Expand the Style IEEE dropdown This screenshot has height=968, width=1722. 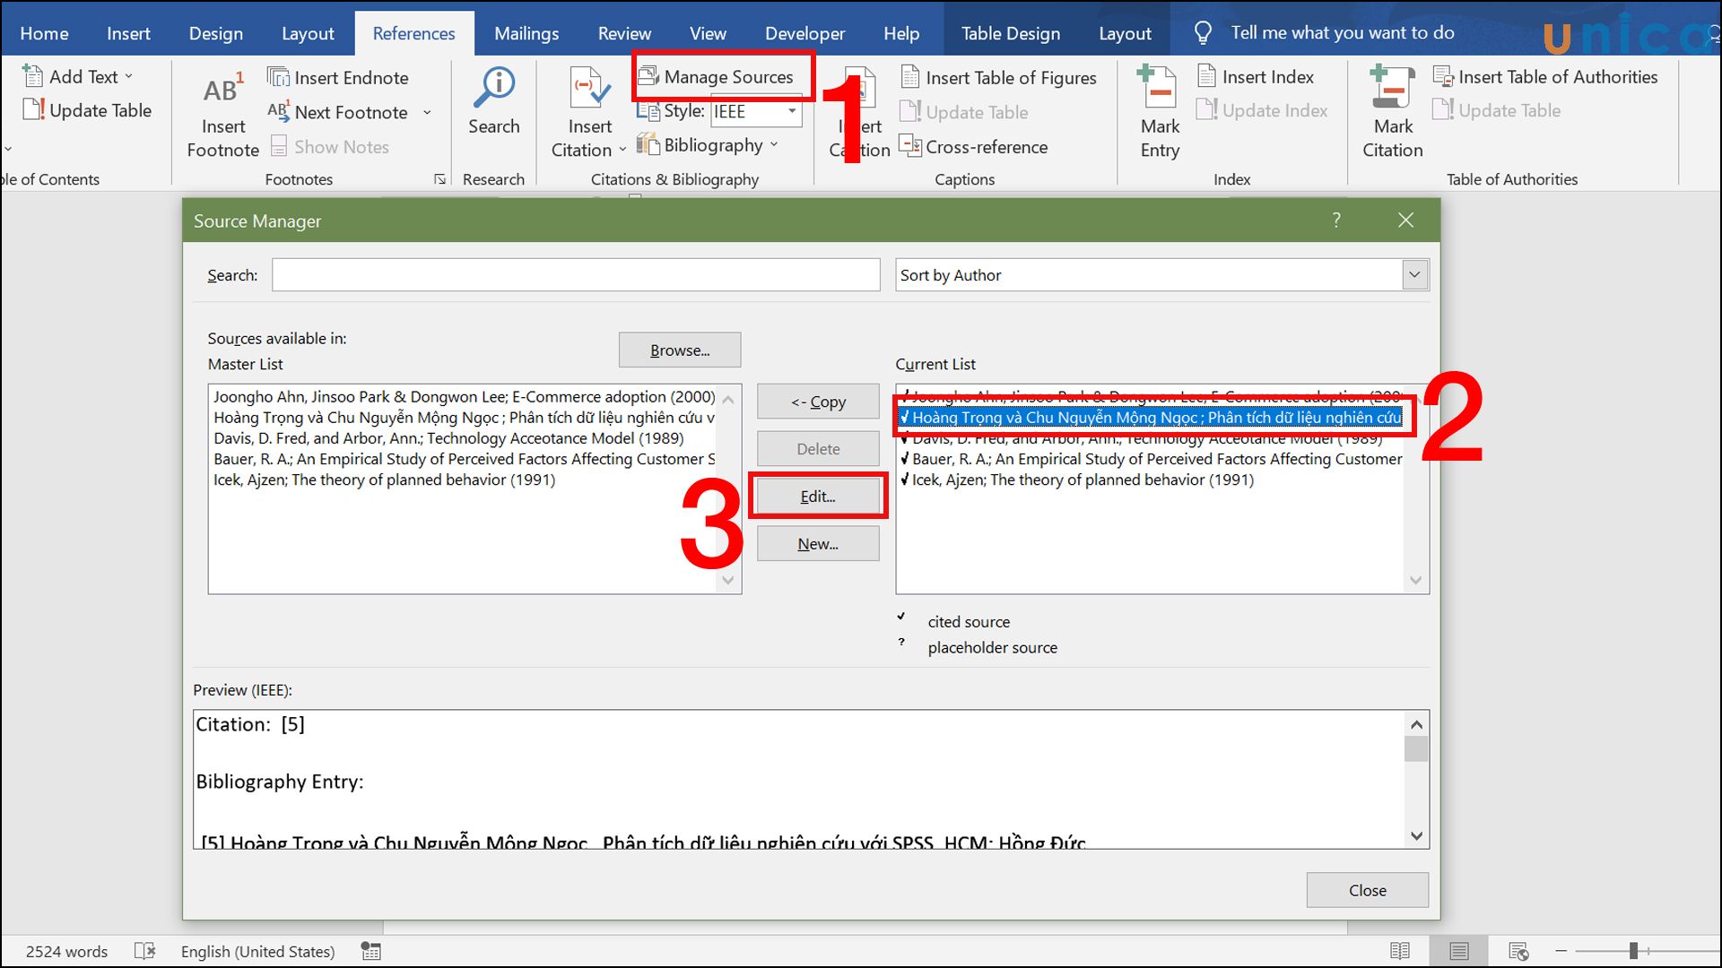(793, 111)
